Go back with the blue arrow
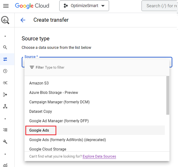This screenshot has height=167, width=178. 23,20
